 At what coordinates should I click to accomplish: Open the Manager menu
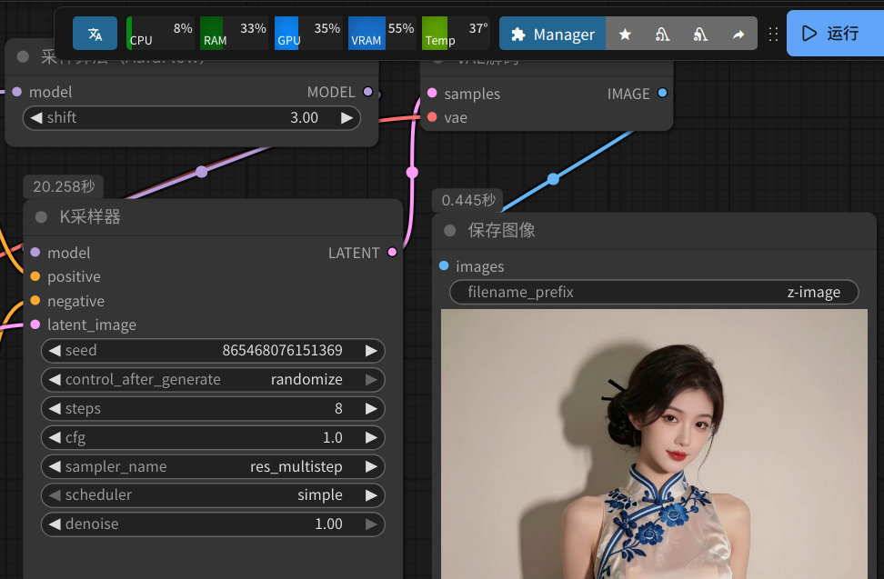pos(553,35)
